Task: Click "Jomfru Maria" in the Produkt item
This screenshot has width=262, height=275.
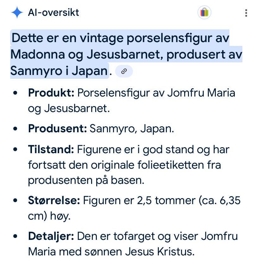Action: coord(201,93)
